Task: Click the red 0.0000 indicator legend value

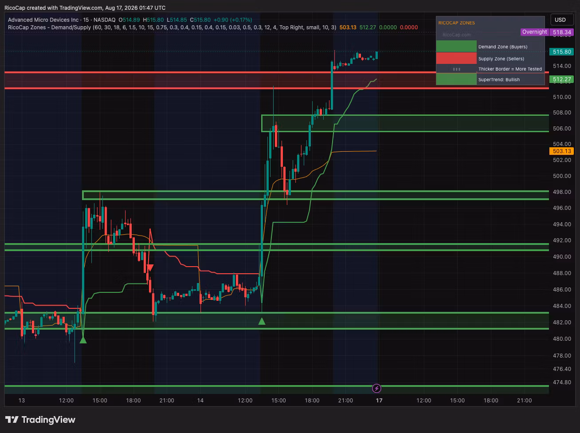Action: tap(409, 28)
